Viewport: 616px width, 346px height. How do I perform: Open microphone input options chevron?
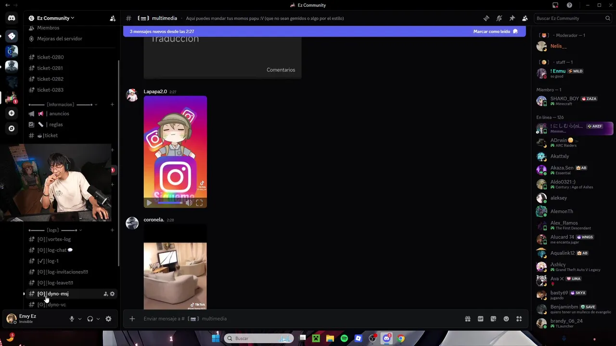tap(80, 319)
